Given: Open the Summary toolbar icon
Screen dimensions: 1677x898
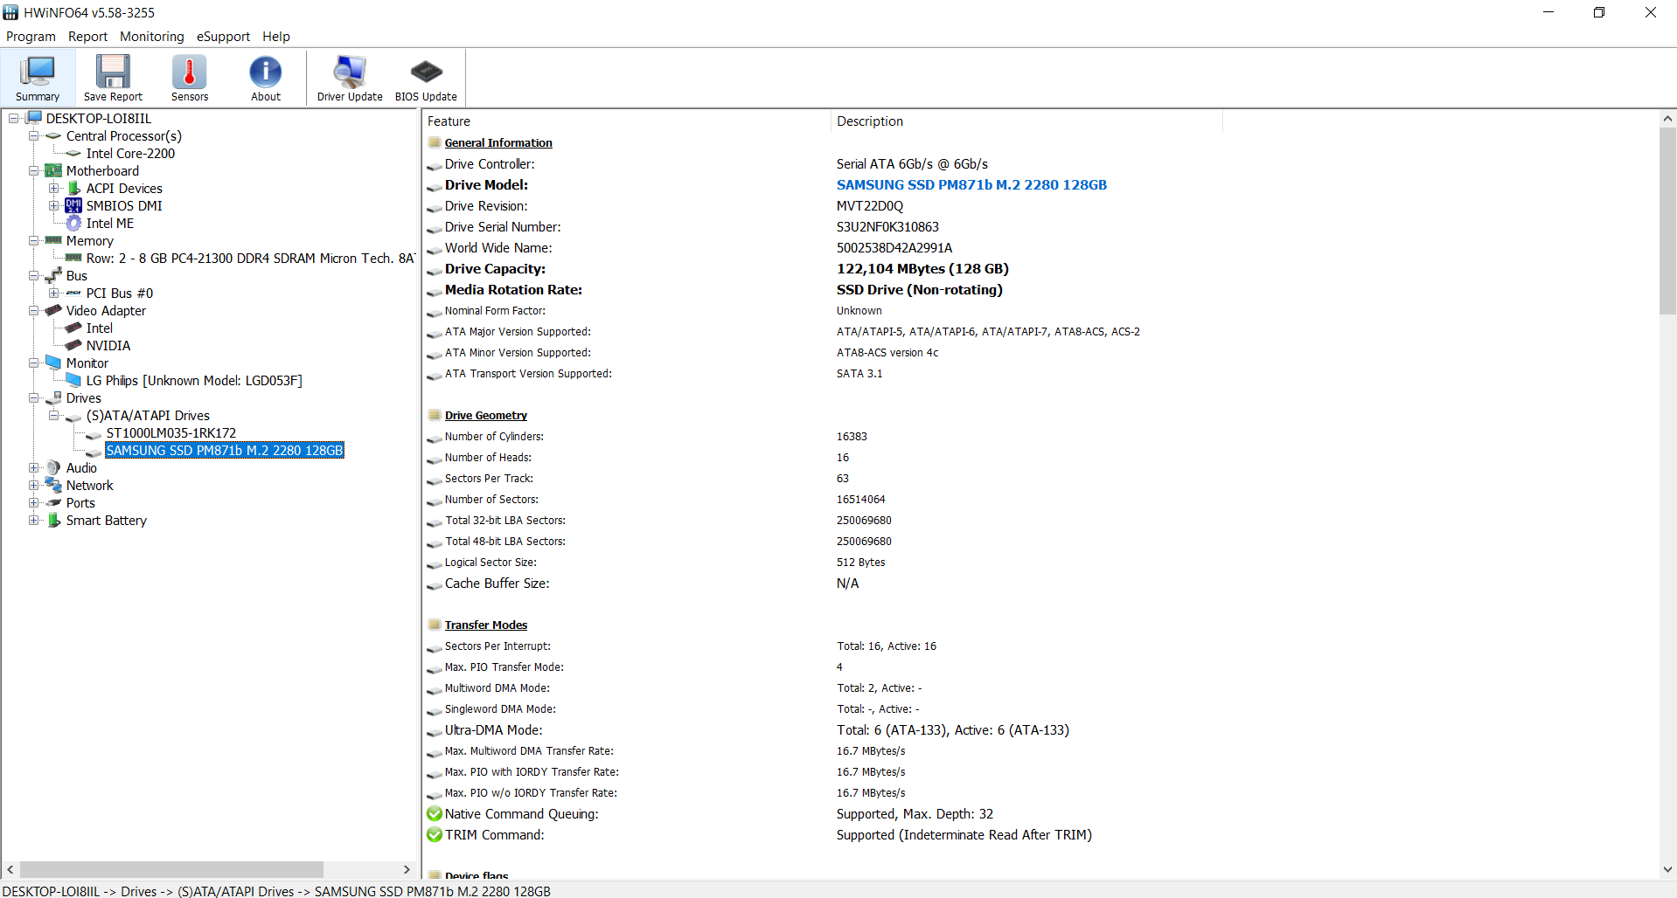Looking at the screenshot, I should click(x=38, y=78).
